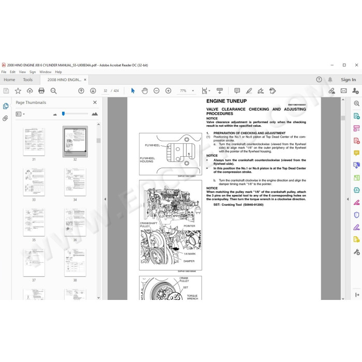Screen dimensions: 362x362
Task: Select page 36 thumbnail
Action: coord(75,222)
